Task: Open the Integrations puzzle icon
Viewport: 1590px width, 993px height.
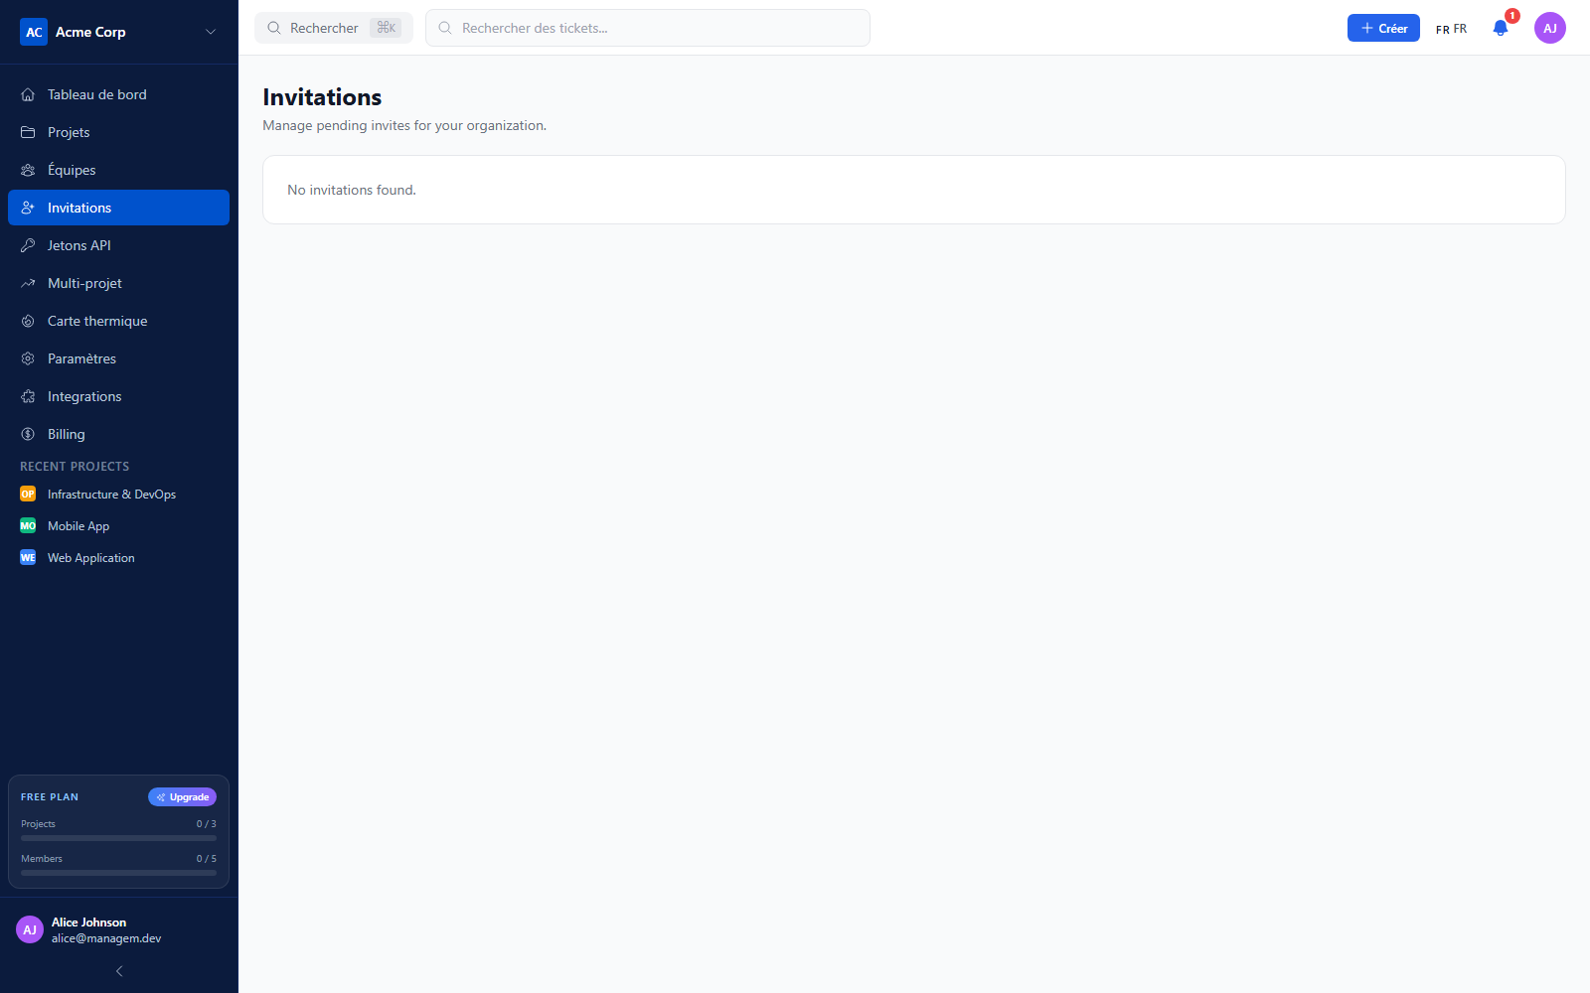Action: 28,396
